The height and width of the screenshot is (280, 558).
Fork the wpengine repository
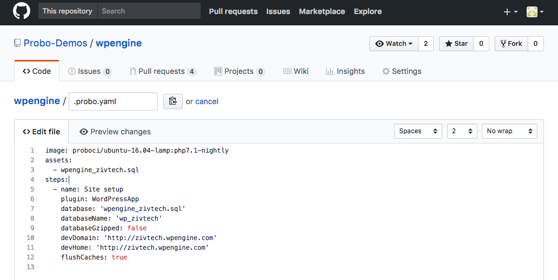[511, 44]
